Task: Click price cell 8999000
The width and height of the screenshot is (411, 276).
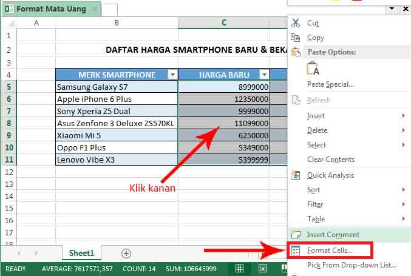Action: click(x=224, y=87)
